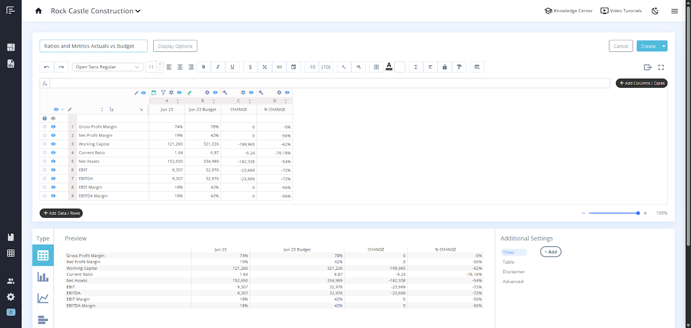This screenshot has height=328, width=691.
Task: Click the lock cell icon
Action: tap(444, 67)
